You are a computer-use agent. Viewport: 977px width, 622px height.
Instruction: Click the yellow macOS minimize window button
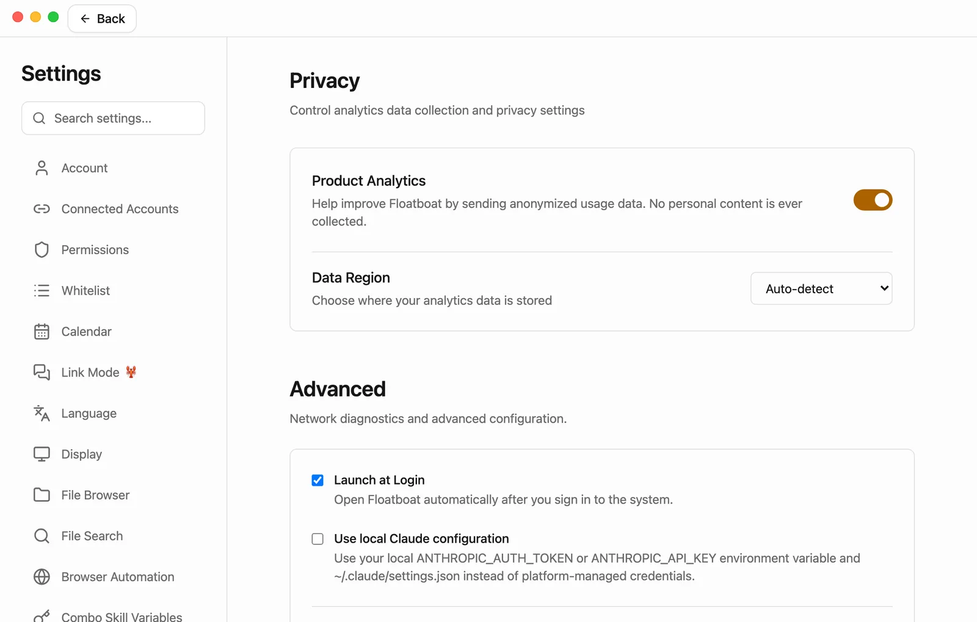[35, 17]
